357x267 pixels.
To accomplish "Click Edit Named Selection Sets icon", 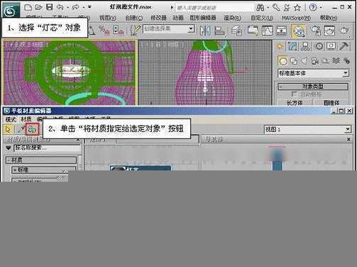I will click(135, 31).
